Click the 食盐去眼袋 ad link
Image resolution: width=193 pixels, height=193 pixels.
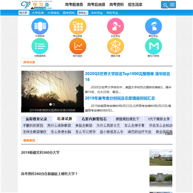84,125
